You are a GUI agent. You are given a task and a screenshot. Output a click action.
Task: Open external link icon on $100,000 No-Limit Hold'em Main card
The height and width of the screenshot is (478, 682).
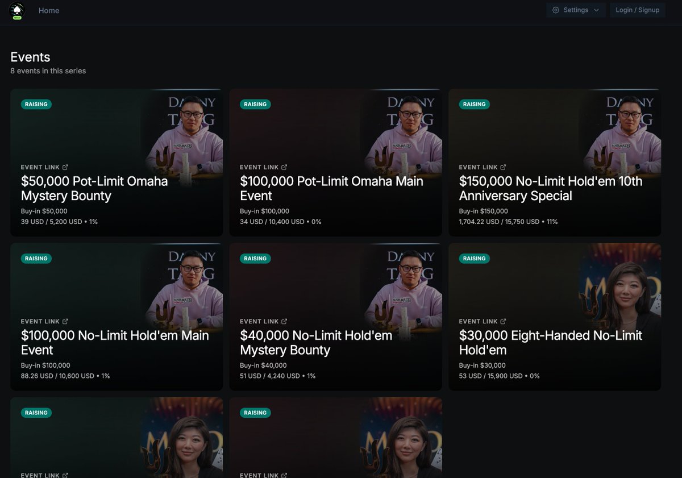click(65, 321)
